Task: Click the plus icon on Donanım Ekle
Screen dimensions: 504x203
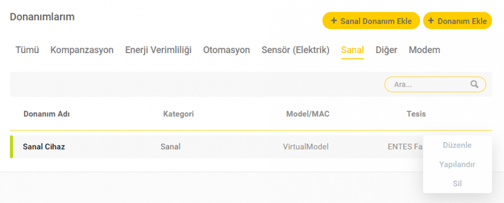Action: tap(431, 21)
